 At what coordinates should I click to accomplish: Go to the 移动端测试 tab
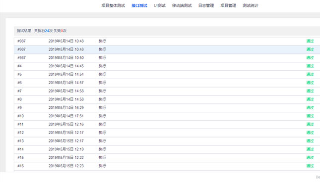point(182,5)
